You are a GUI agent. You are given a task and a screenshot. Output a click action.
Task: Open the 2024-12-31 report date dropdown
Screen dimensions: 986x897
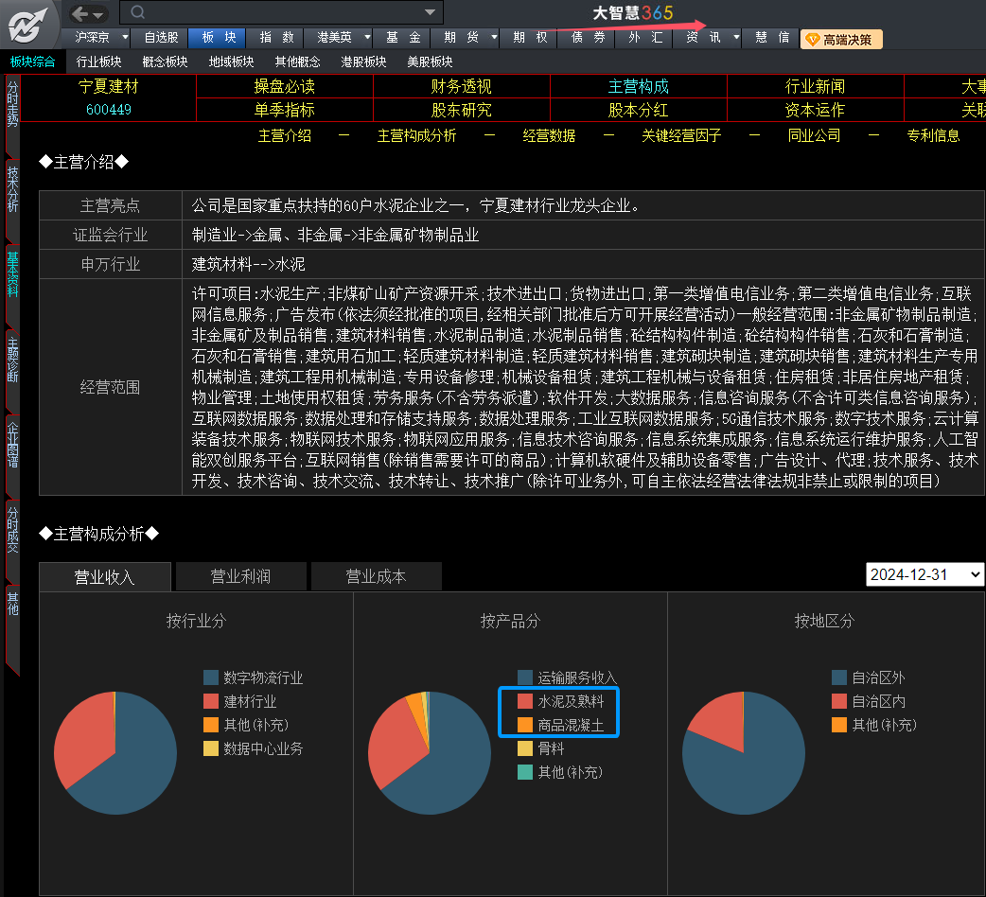coord(924,574)
